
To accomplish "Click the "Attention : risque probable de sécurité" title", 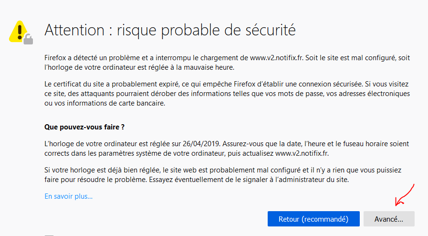I will click(170, 31).
